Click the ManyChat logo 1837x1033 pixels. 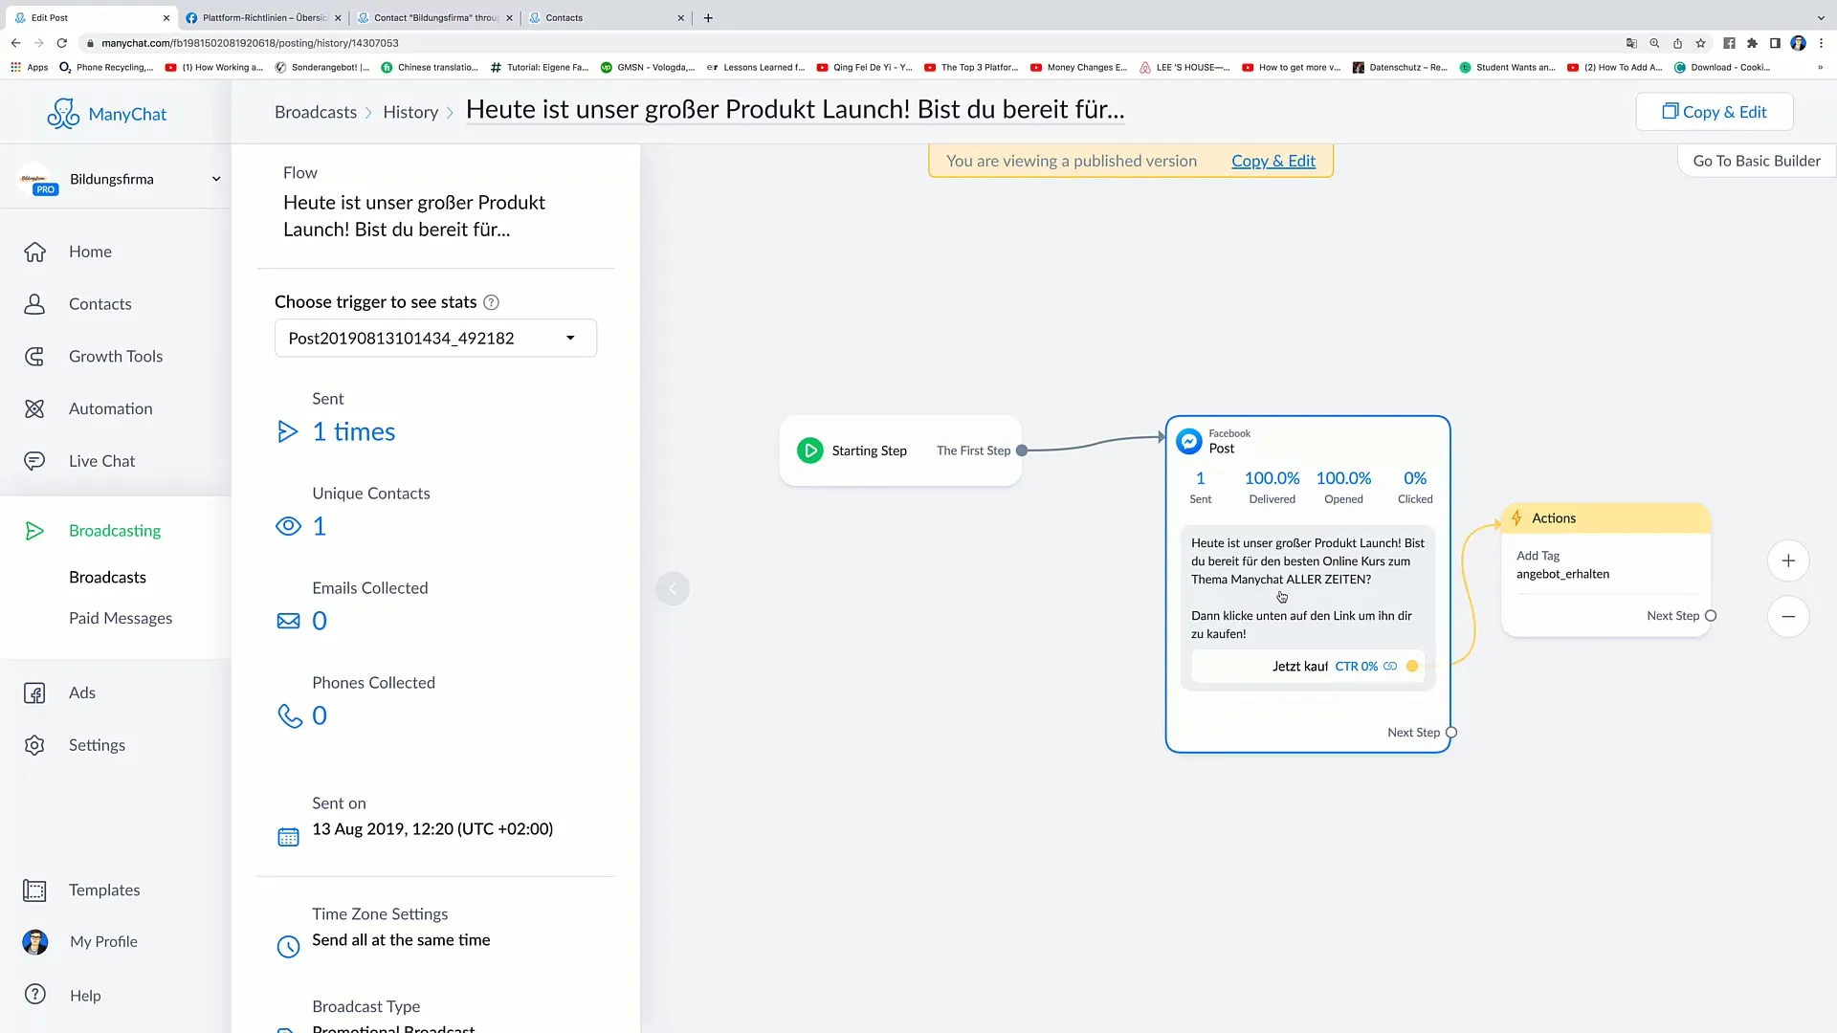click(106, 114)
